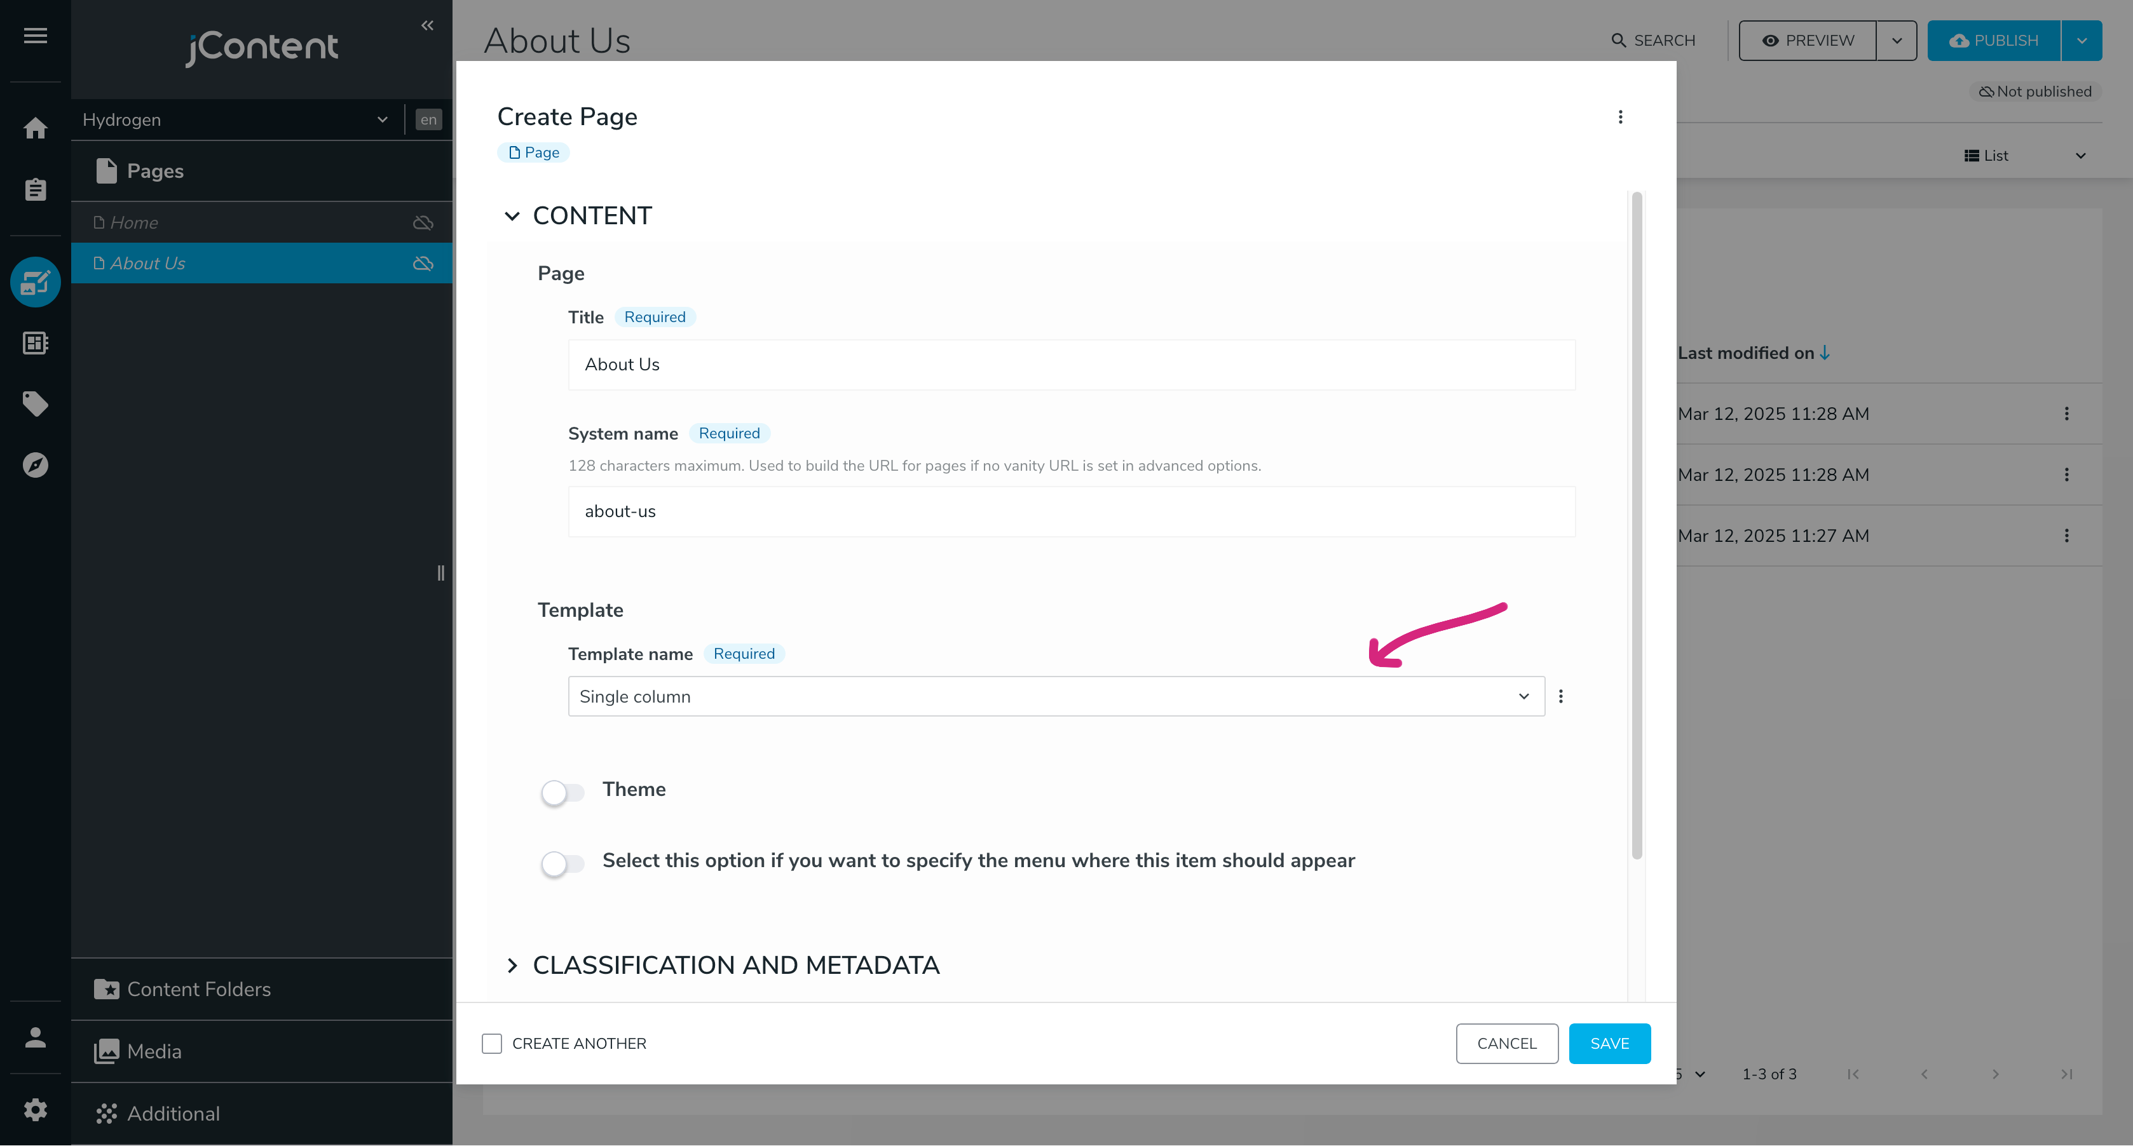Click the Save button

[1609, 1043]
